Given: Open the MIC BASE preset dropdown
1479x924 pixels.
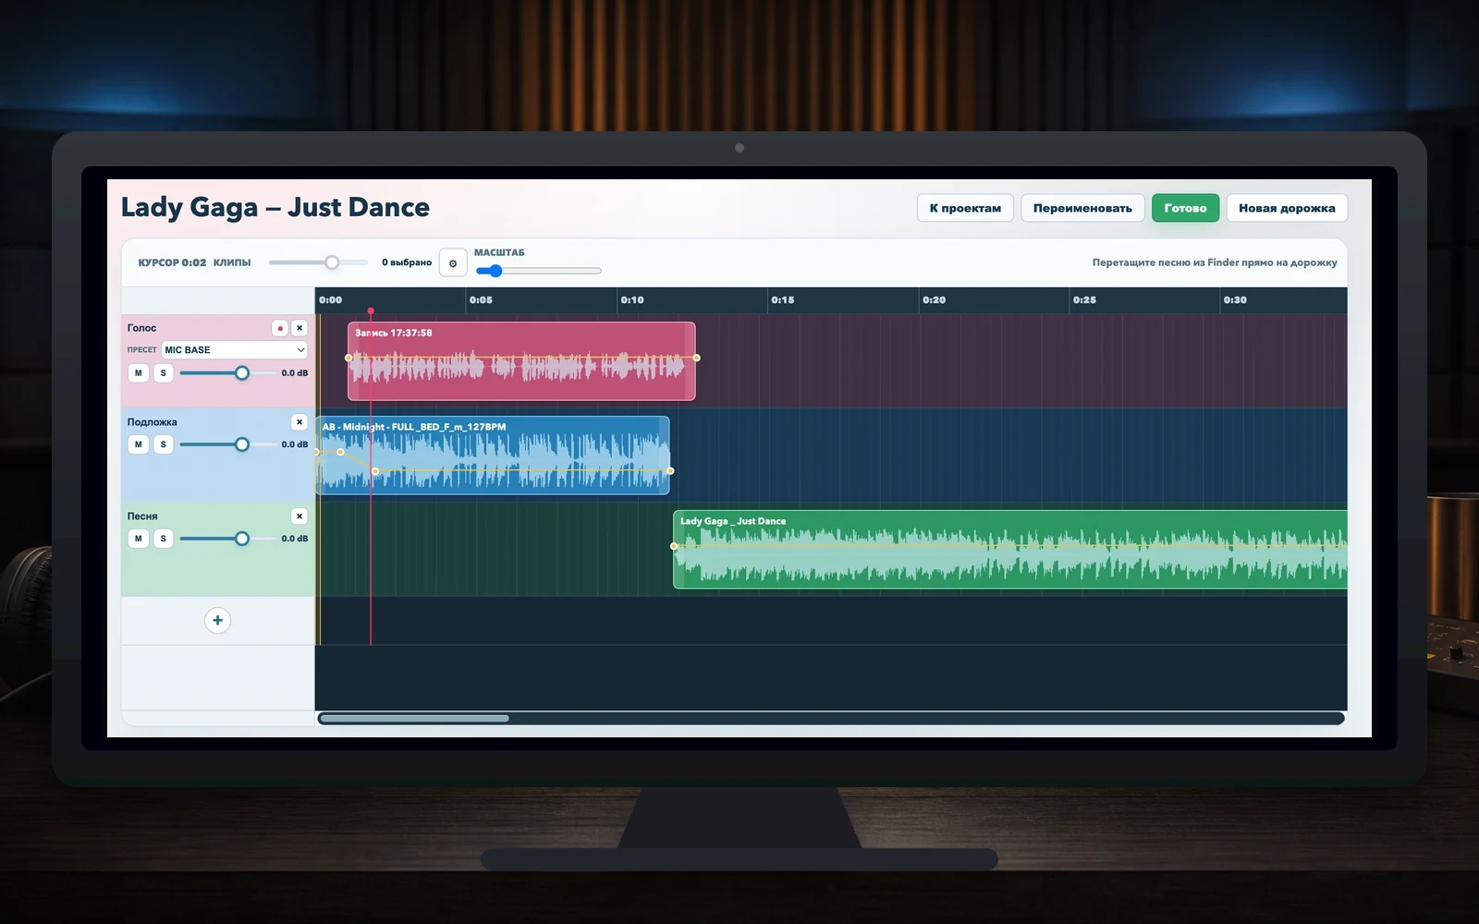Looking at the screenshot, I should pos(235,350).
